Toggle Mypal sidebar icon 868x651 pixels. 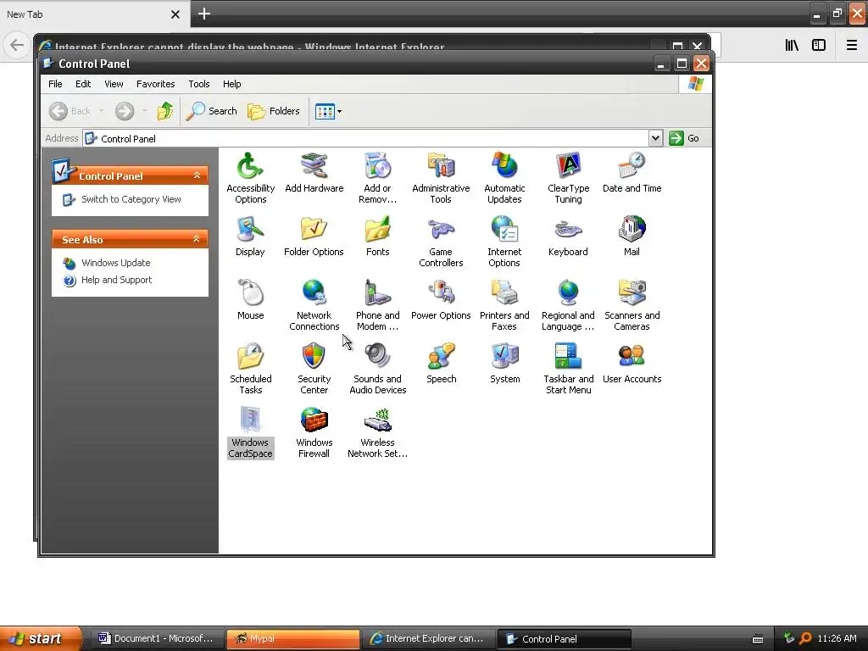(819, 45)
